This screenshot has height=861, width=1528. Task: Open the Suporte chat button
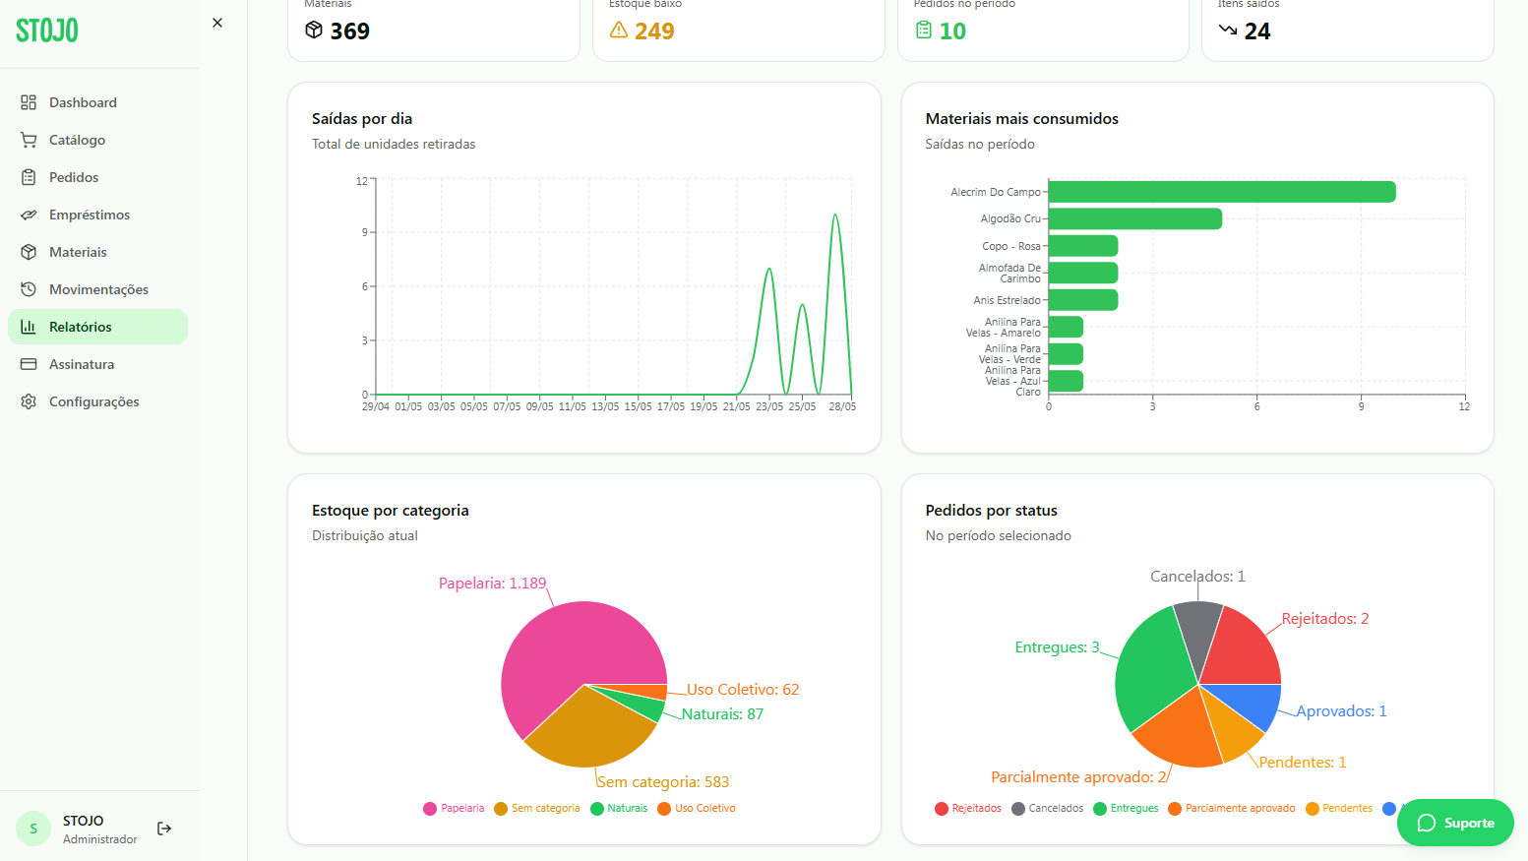click(1455, 823)
